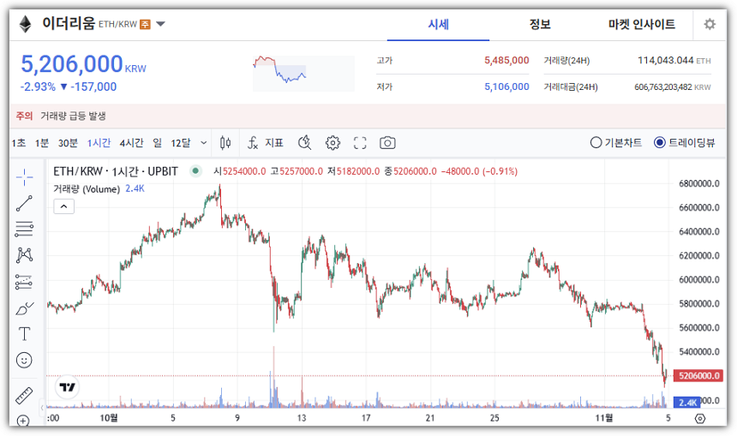Select the brush drawing tool

click(x=25, y=308)
